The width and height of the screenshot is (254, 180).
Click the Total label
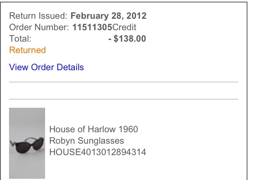click(x=20, y=39)
